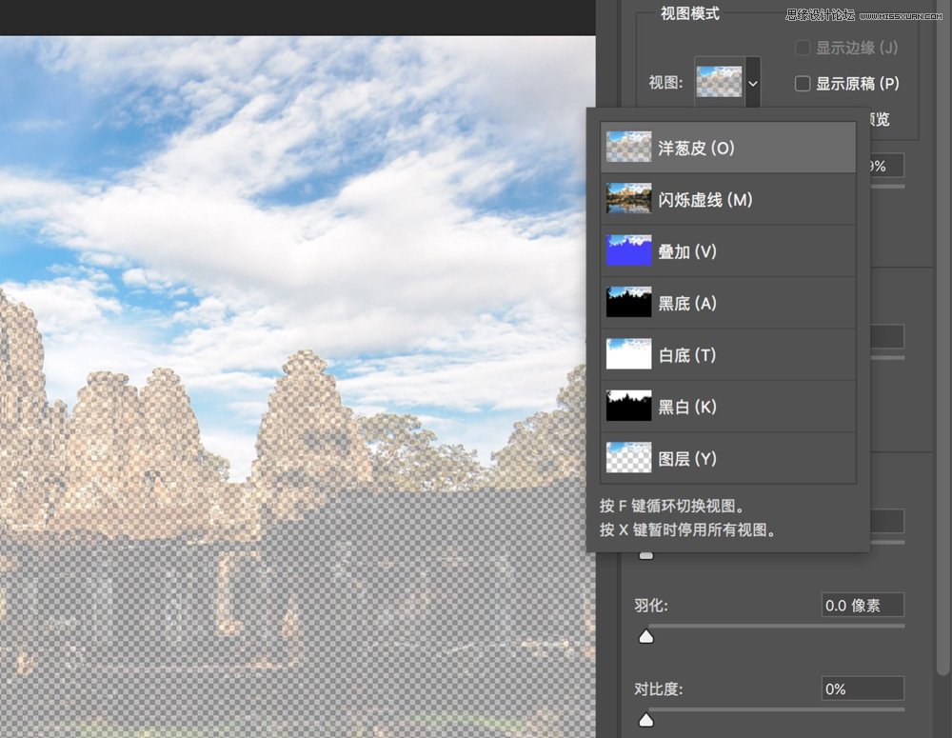
Task: Click the 对比度 slider handle
Action: [646, 720]
